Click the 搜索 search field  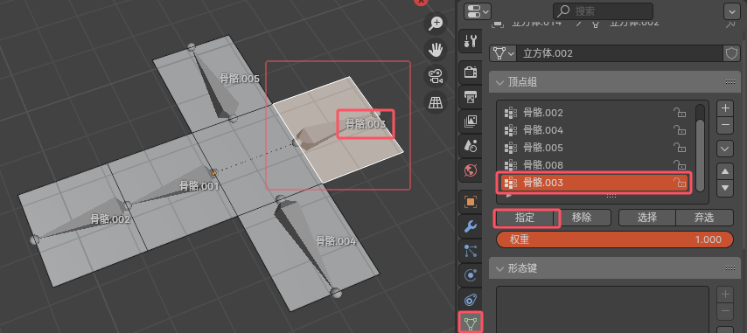coord(603,11)
